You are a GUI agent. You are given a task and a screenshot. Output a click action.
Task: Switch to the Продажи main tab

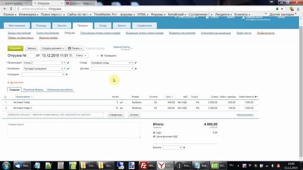pos(83,25)
